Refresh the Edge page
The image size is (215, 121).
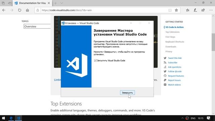pos(19,10)
